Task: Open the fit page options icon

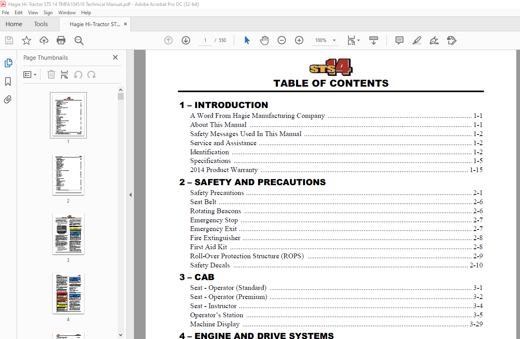Action: [354, 40]
